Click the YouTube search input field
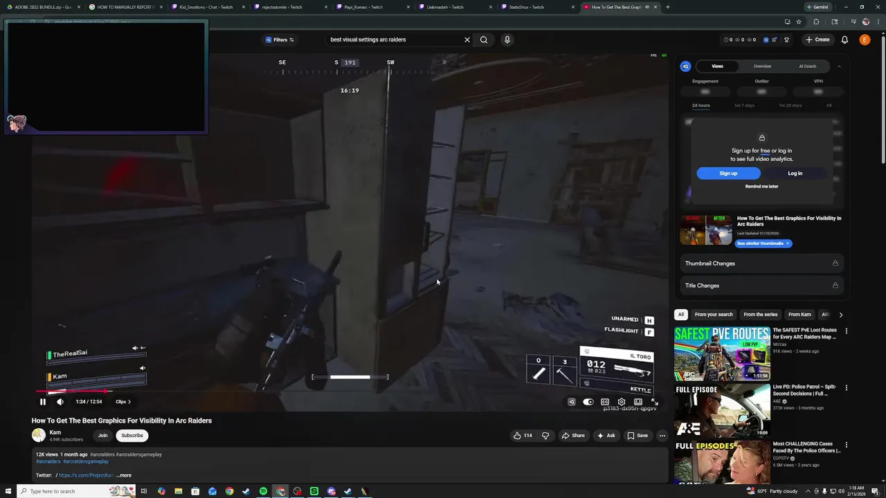This screenshot has width=886, height=498. 393,39
